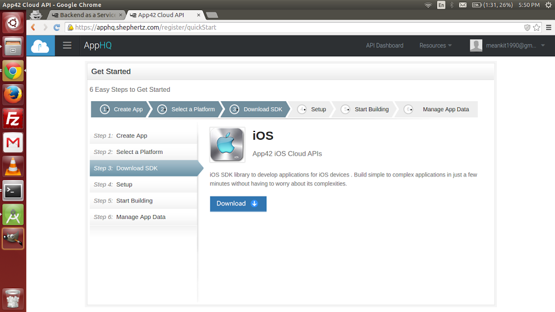Screen dimensions: 555x312
Task: Click '6 Easy Steps to Get Started' text
Action: 130,89
